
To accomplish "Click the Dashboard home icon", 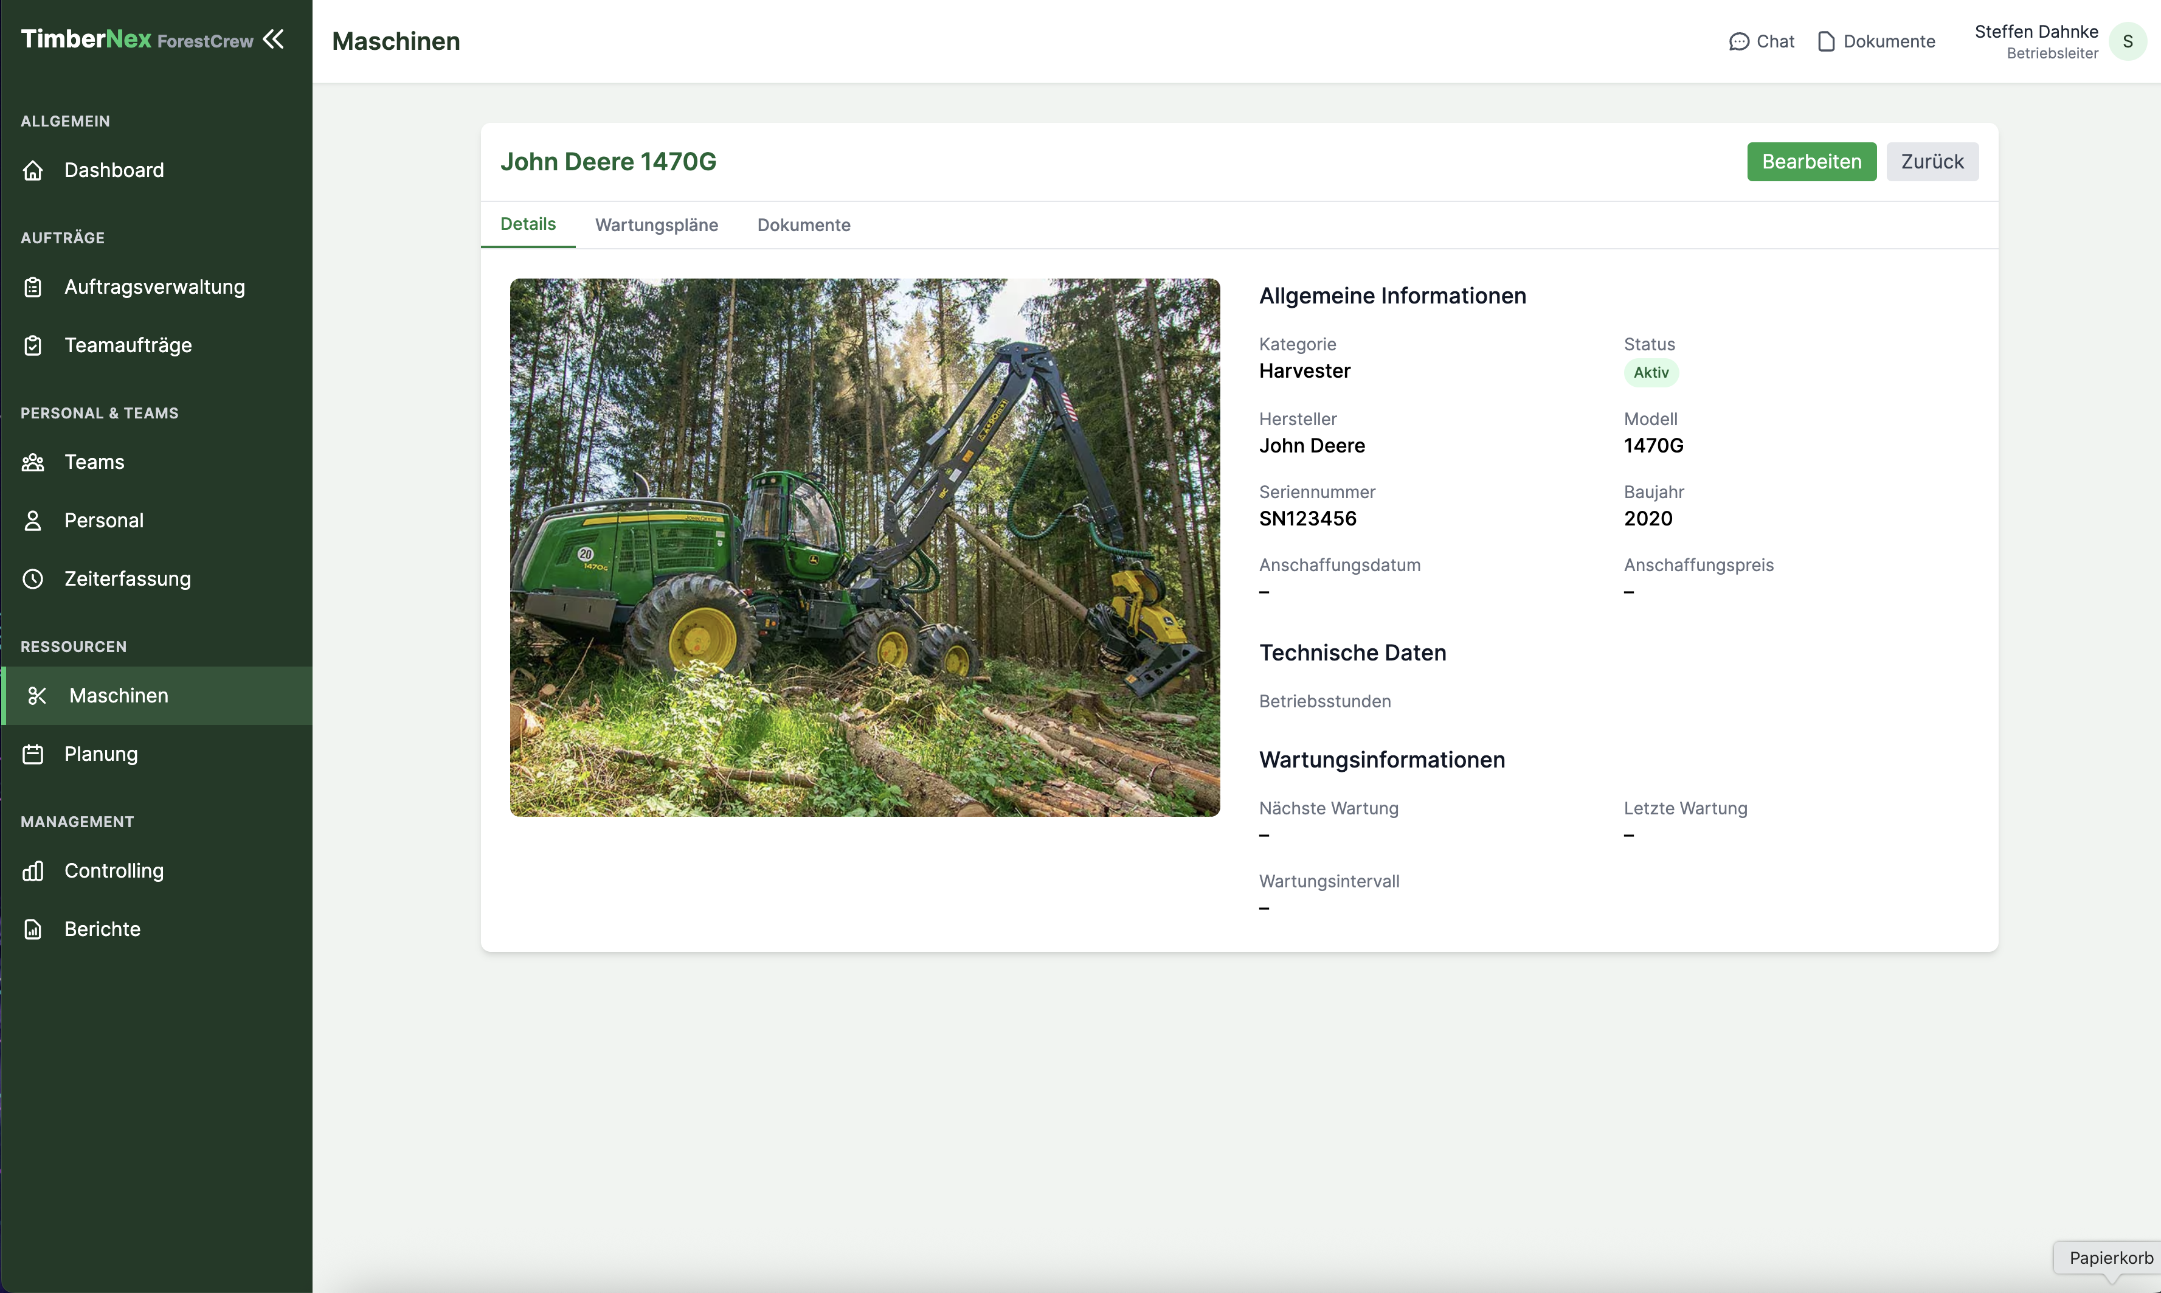I will point(33,171).
